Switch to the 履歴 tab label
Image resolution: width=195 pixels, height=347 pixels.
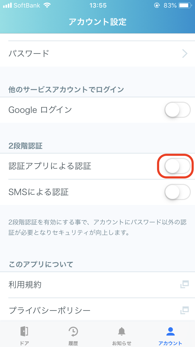[73, 343]
